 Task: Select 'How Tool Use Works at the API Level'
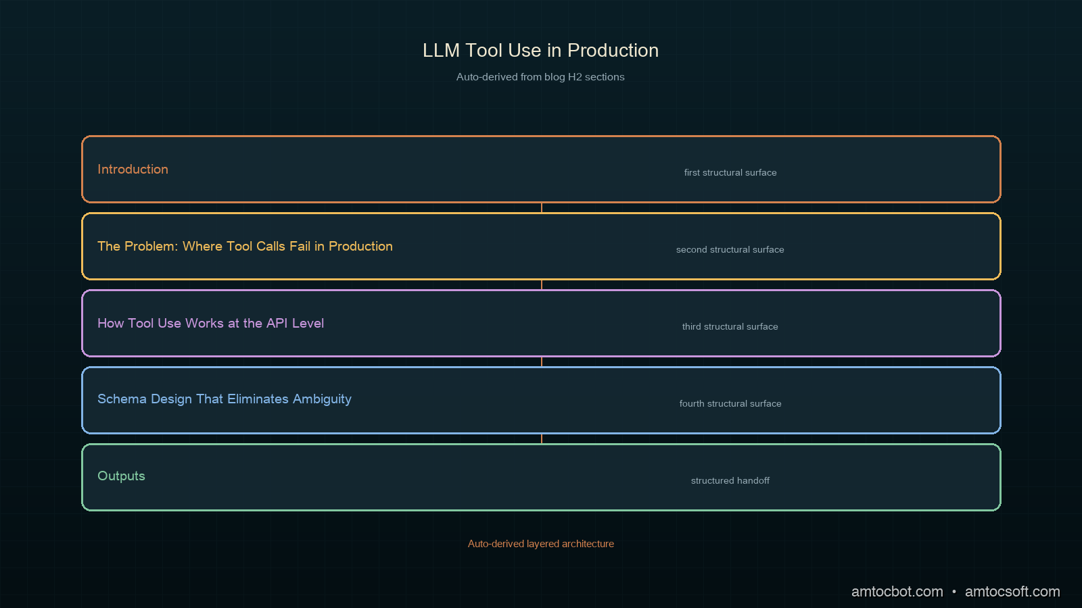210,324
